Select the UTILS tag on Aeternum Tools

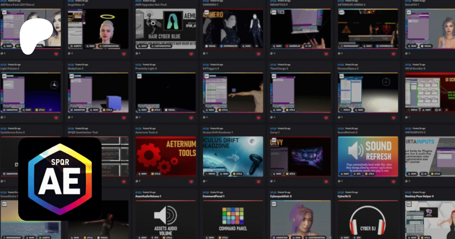[x=156, y=174]
